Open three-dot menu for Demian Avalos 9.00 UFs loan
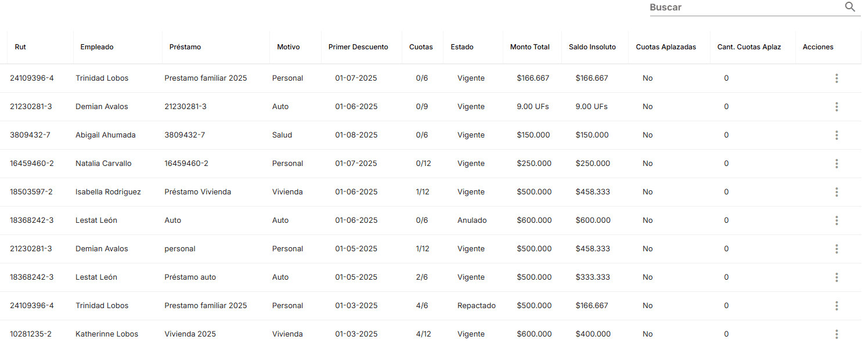 836,107
